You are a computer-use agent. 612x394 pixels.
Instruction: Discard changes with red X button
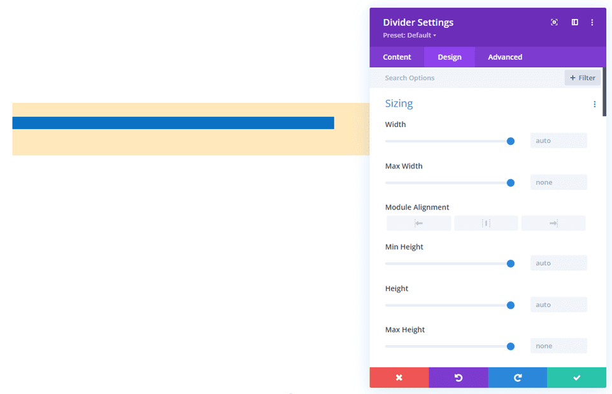pos(399,377)
